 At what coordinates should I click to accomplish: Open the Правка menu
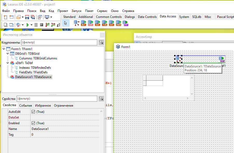18,11
